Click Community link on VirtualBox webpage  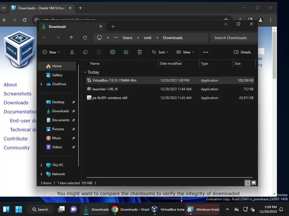coord(17,148)
